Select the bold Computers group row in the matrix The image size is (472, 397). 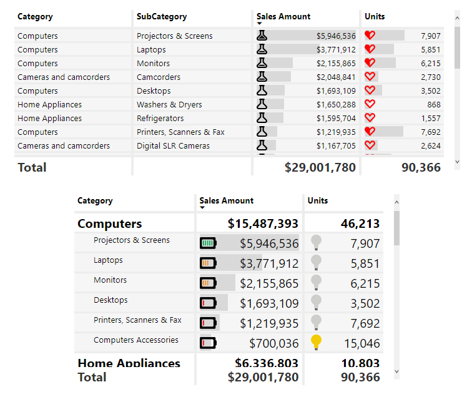(110, 223)
